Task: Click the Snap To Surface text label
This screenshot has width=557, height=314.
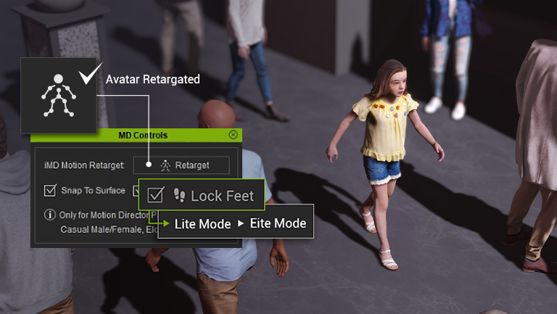Action: [x=91, y=191]
